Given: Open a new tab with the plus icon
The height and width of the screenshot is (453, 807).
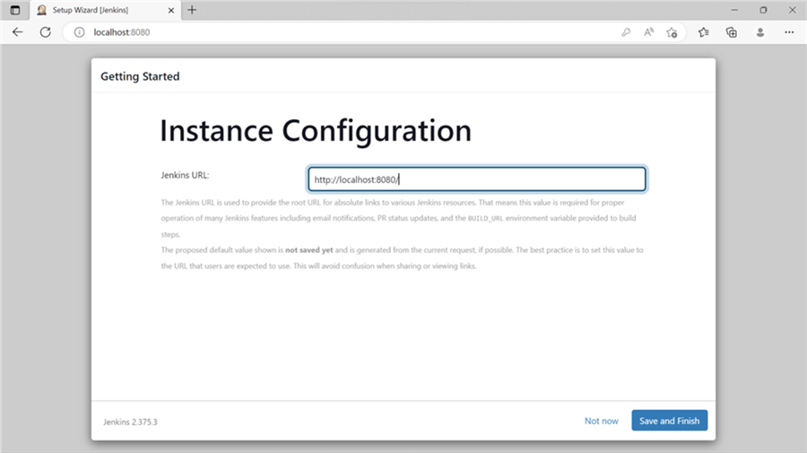Looking at the screenshot, I should coord(192,10).
